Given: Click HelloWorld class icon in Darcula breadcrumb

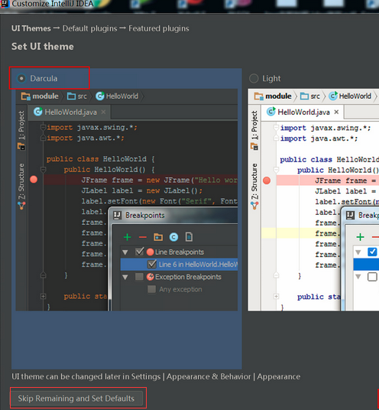Looking at the screenshot, I should [100, 96].
